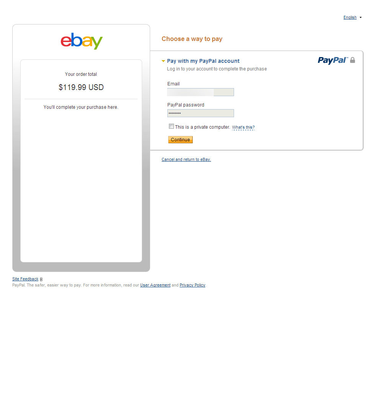Click the Site Feedback popup icon

(x=41, y=279)
